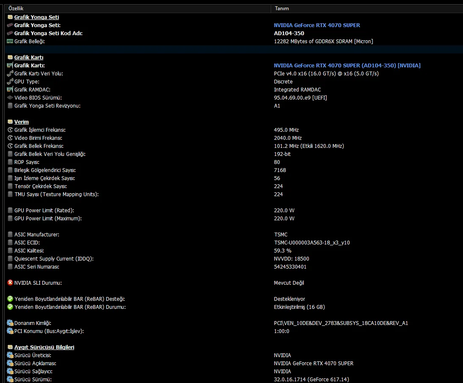Click the Tanım column header
463x383 pixels.
367,8
